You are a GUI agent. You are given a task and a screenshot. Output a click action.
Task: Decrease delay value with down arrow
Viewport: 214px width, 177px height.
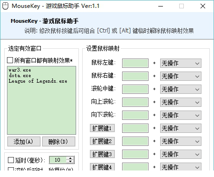(70, 162)
